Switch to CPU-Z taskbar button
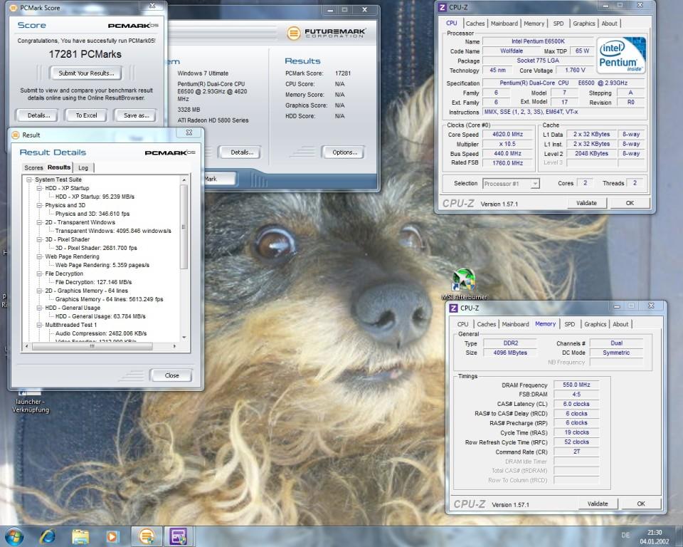 click(x=178, y=536)
